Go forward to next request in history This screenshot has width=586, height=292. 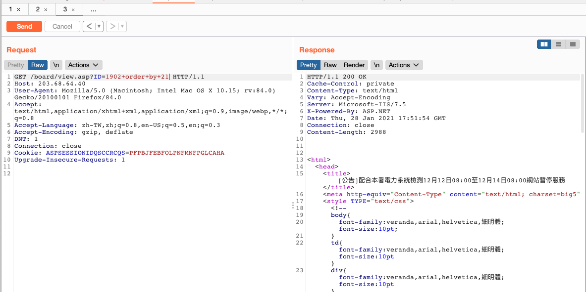point(112,27)
